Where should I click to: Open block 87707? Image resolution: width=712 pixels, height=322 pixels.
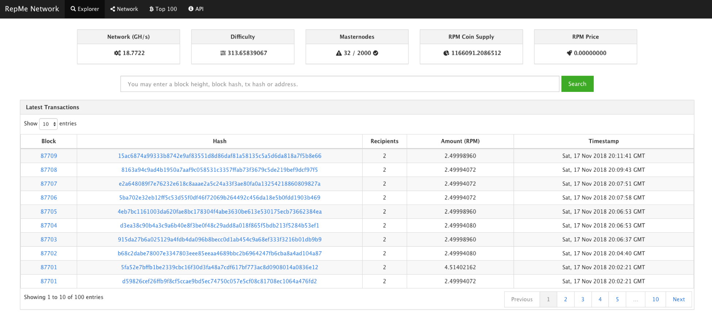pyautogui.click(x=49, y=184)
